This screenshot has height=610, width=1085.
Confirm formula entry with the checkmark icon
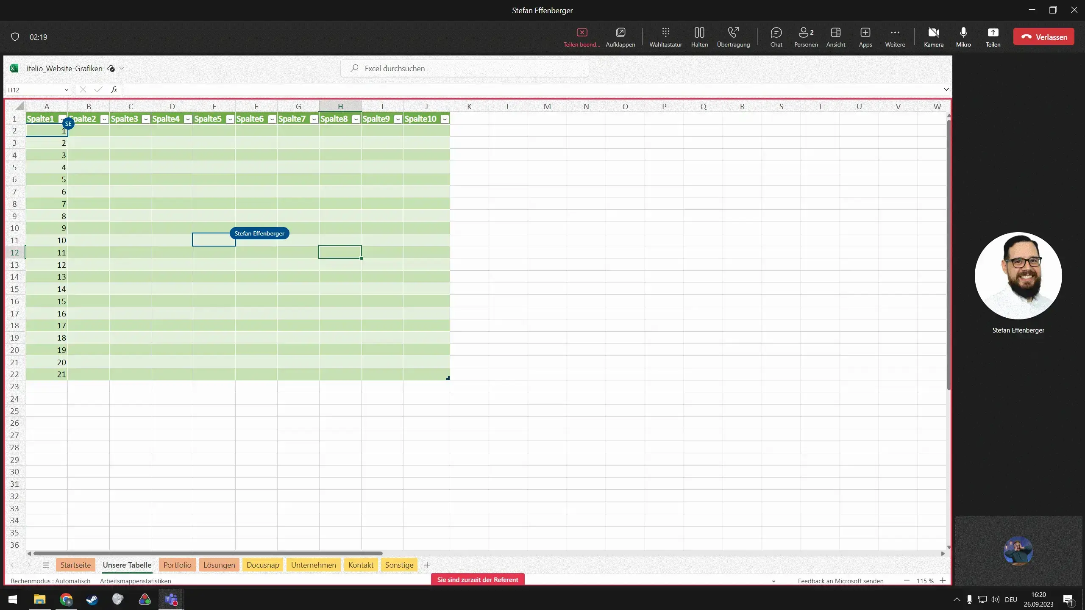pos(98,89)
